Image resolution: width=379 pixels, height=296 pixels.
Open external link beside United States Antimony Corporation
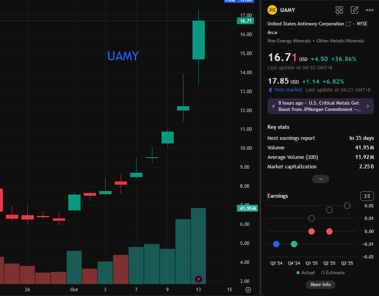click(x=348, y=24)
